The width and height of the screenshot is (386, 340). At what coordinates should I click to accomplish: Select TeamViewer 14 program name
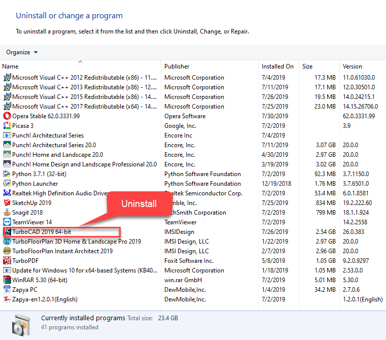(32, 222)
